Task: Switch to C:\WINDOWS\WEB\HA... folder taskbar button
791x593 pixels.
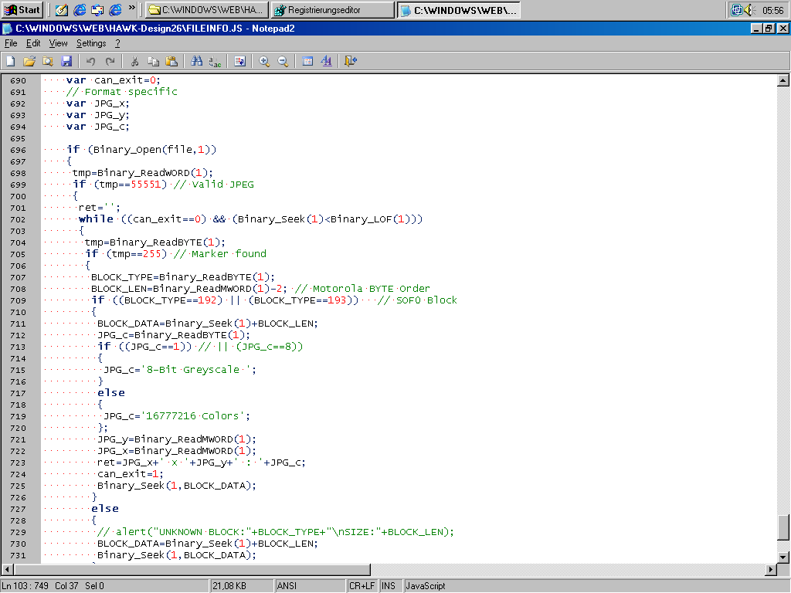Action: [207, 9]
